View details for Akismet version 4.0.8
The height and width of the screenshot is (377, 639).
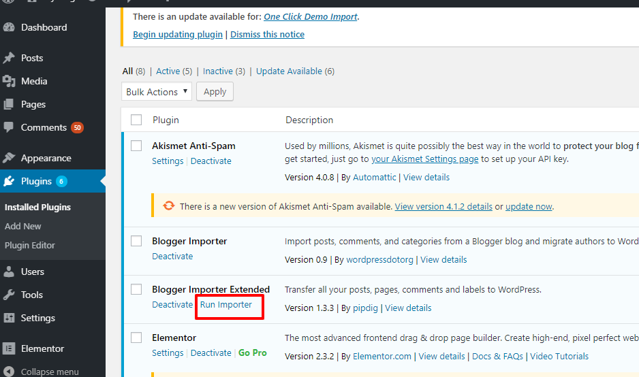[426, 178]
